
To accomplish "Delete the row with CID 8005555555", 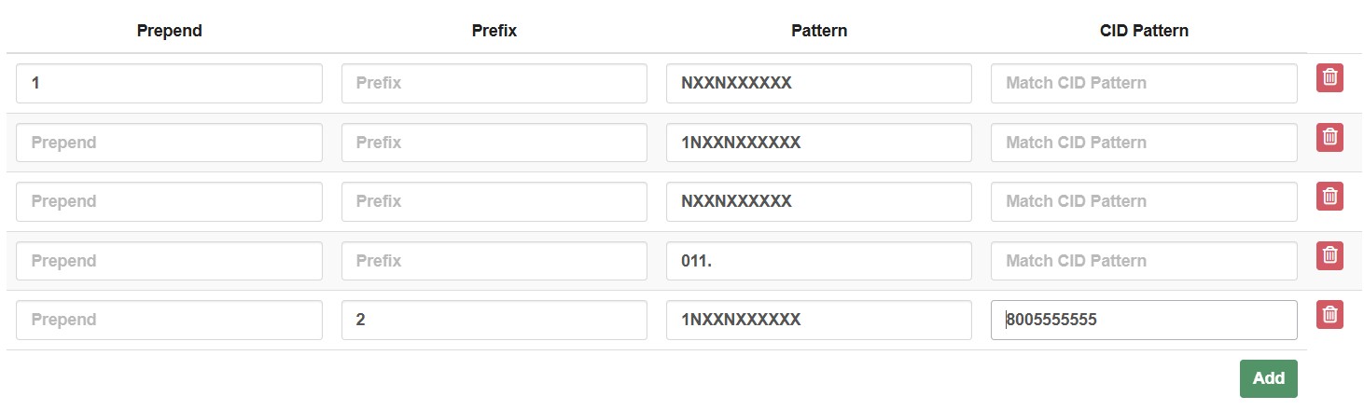I will tap(1329, 315).
